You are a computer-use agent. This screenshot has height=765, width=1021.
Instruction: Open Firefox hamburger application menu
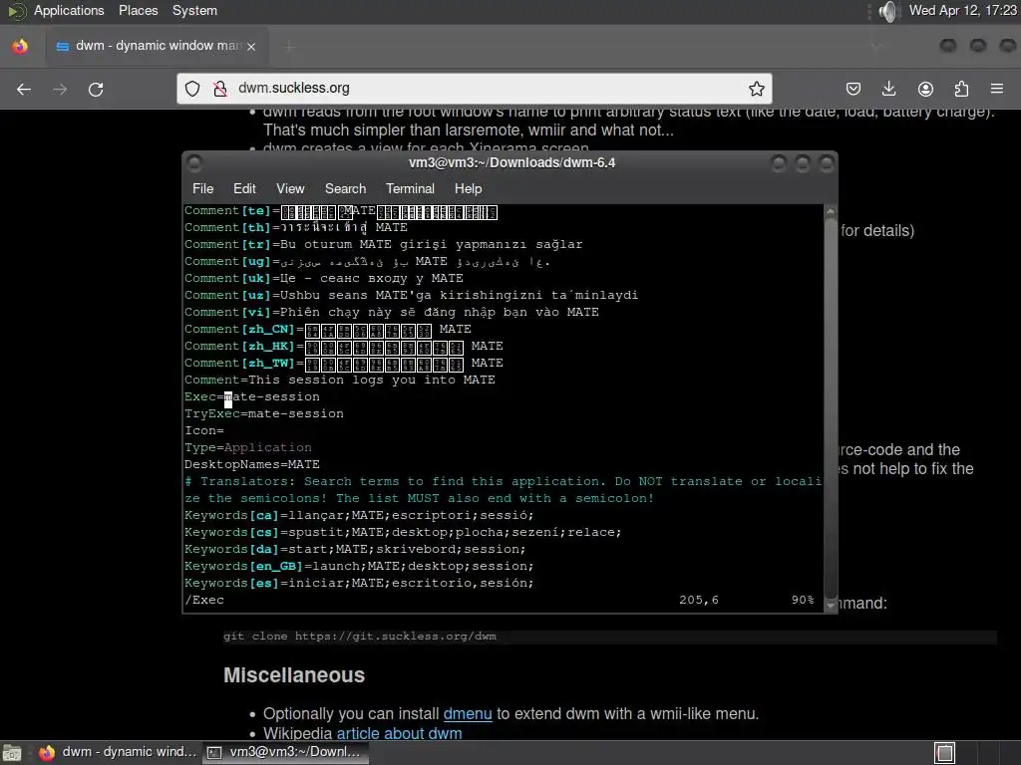tap(996, 89)
